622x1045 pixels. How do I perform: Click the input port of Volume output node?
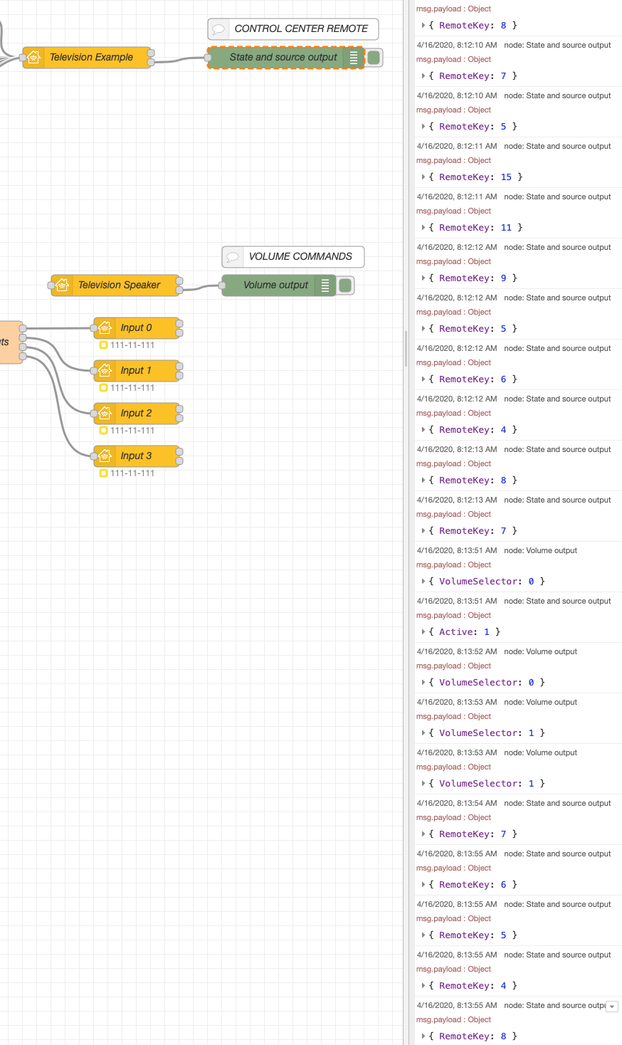[222, 285]
